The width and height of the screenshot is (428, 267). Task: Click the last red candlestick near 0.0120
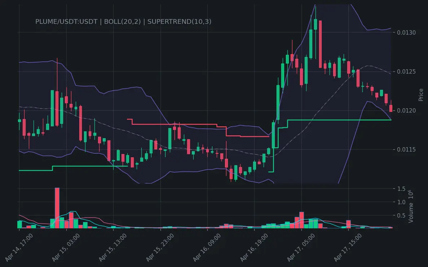coord(391,108)
